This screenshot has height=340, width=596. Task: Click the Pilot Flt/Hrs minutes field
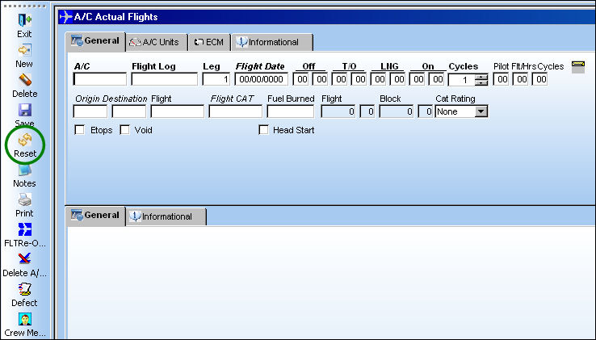pyautogui.click(x=522, y=79)
